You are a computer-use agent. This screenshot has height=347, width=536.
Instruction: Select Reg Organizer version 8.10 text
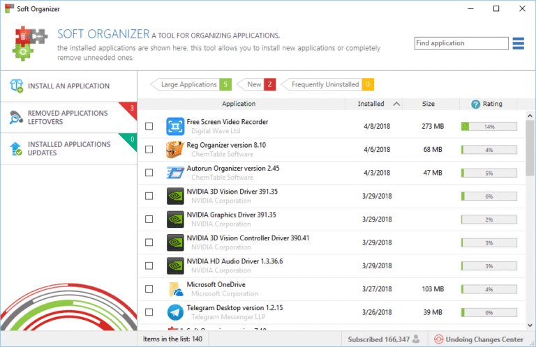point(226,145)
